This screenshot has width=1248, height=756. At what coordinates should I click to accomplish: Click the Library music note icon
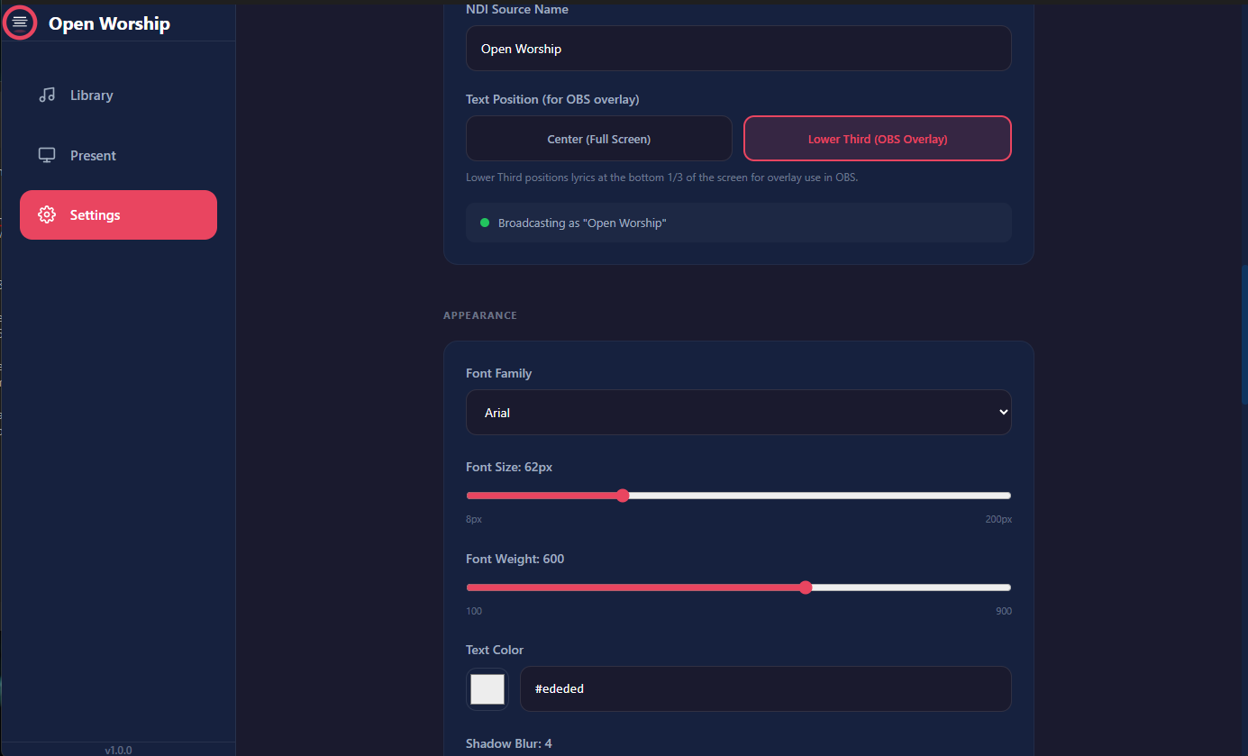click(x=47, y=96)
